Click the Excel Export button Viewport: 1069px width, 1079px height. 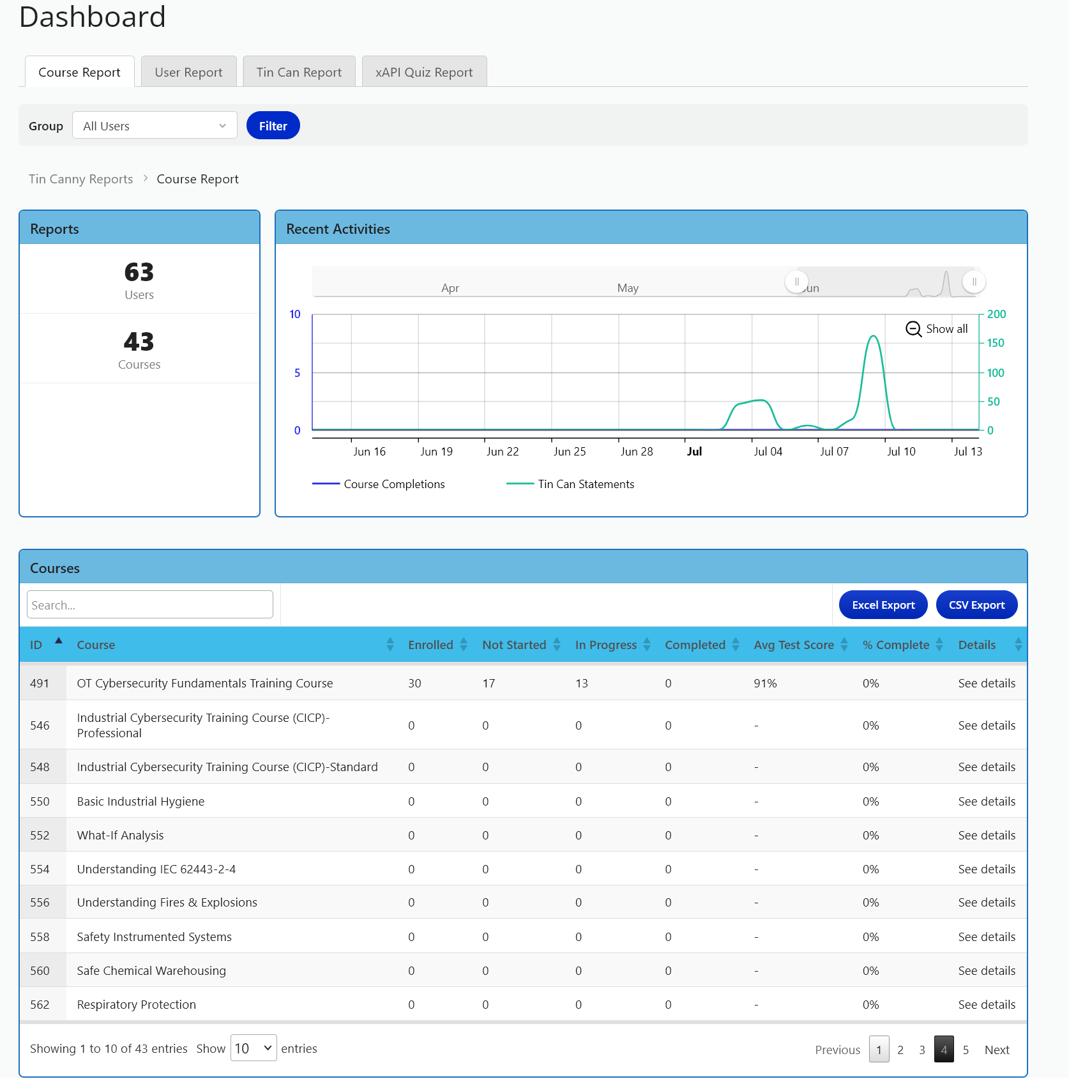pyautogui.click(x=883, y=605)
